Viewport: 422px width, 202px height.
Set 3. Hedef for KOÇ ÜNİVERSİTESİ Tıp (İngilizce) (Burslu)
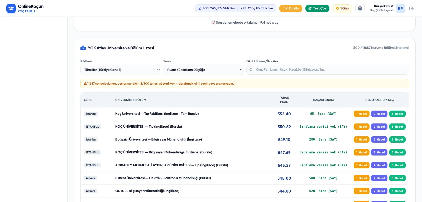397,127
